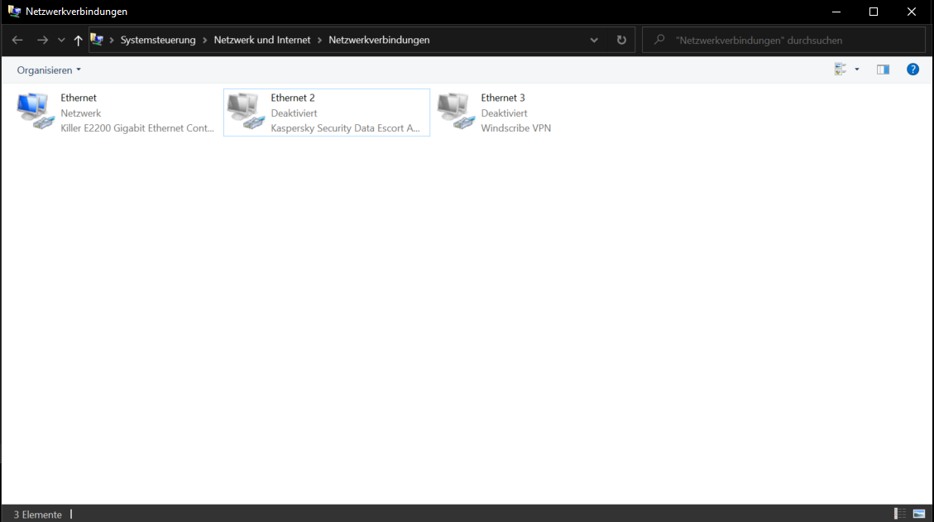This screenshot has height=522, width=934.
Task: Go back with the left arrow
Action: (17, 40)
